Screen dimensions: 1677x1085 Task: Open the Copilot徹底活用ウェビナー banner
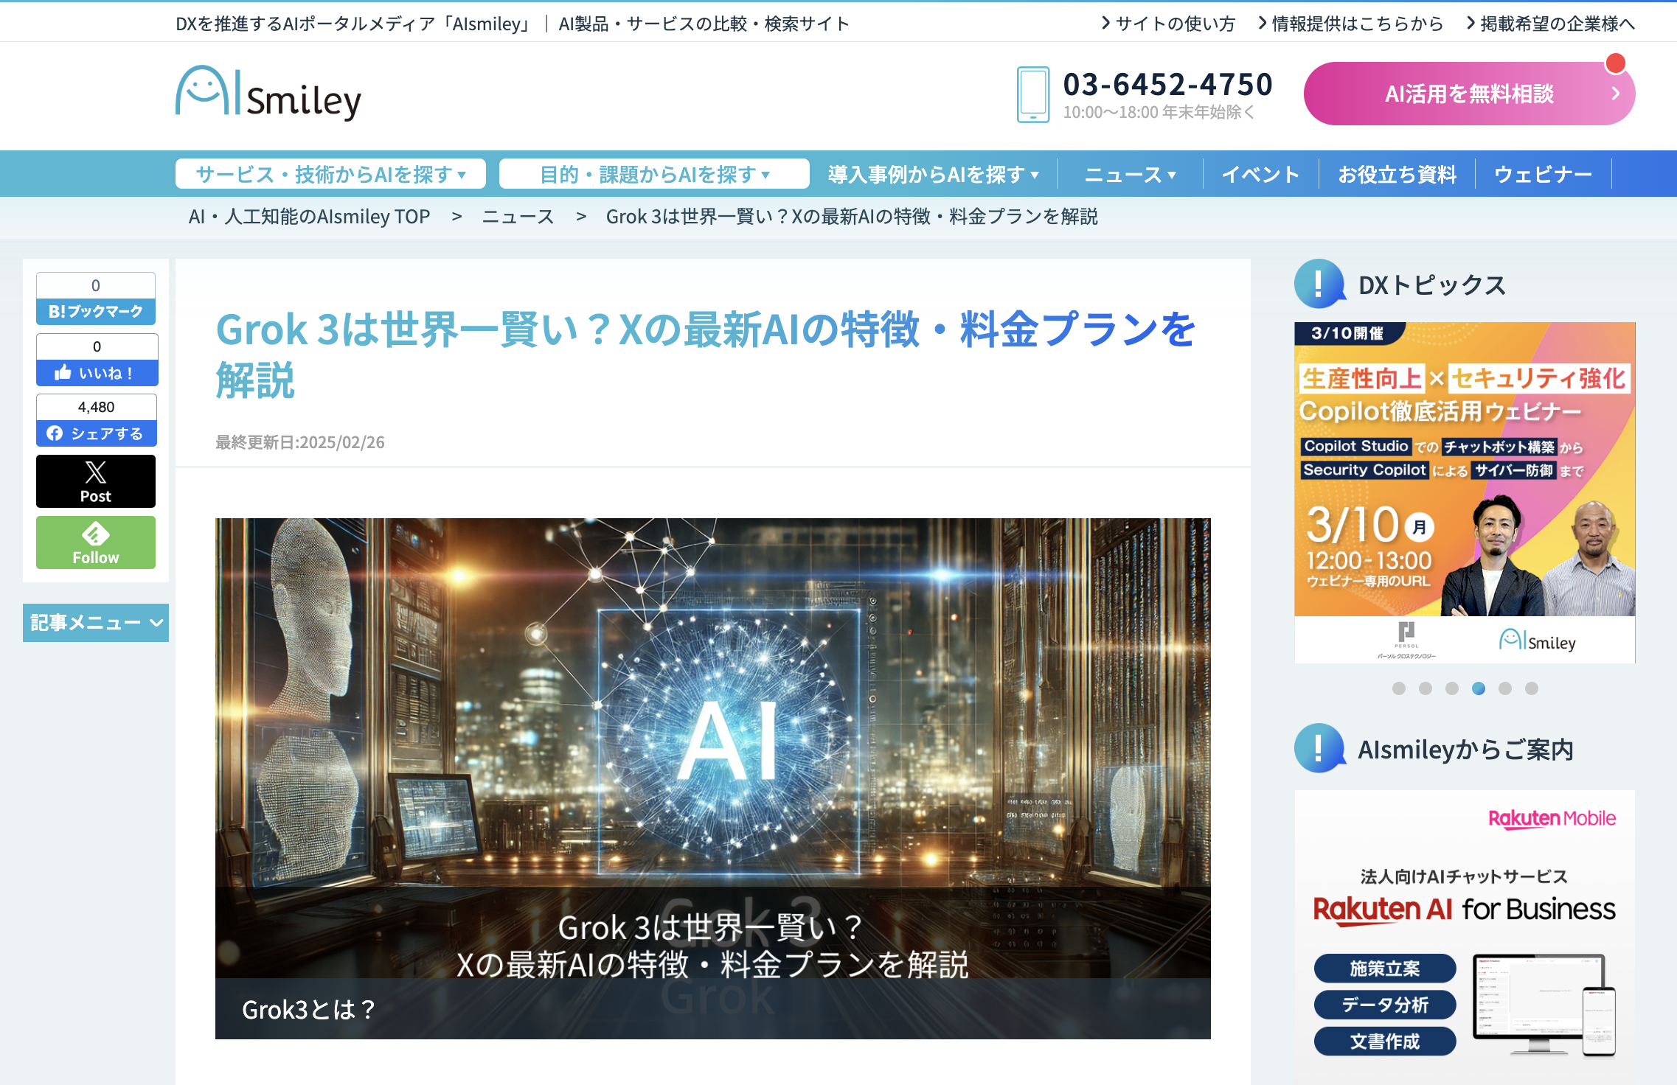(1465, 492)
